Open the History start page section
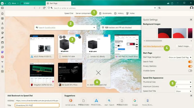 pyautogui.click(x=119, y=13)
